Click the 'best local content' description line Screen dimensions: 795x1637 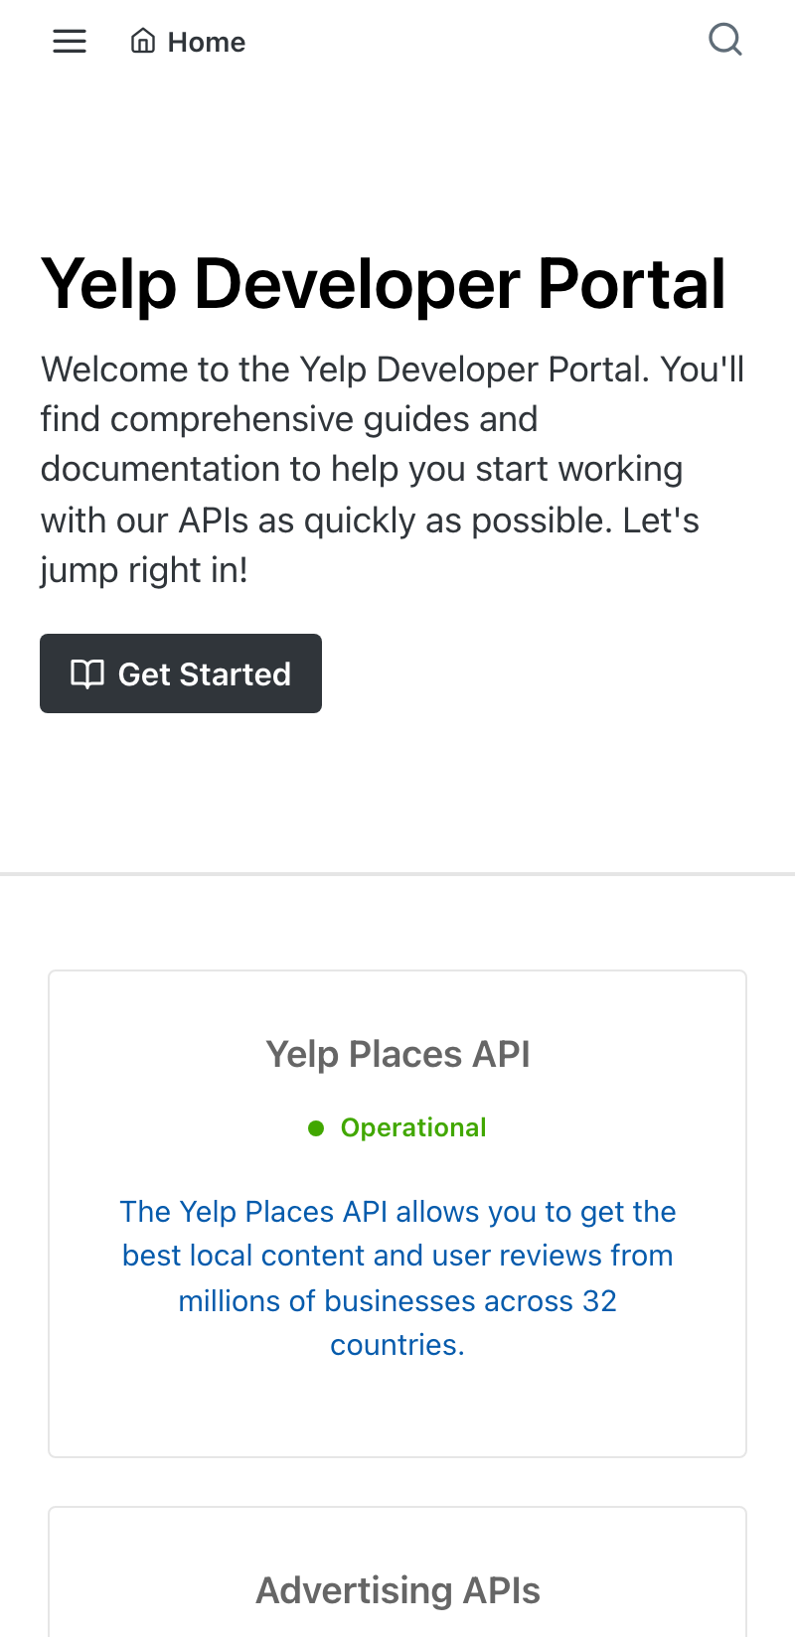(397, 1256)
